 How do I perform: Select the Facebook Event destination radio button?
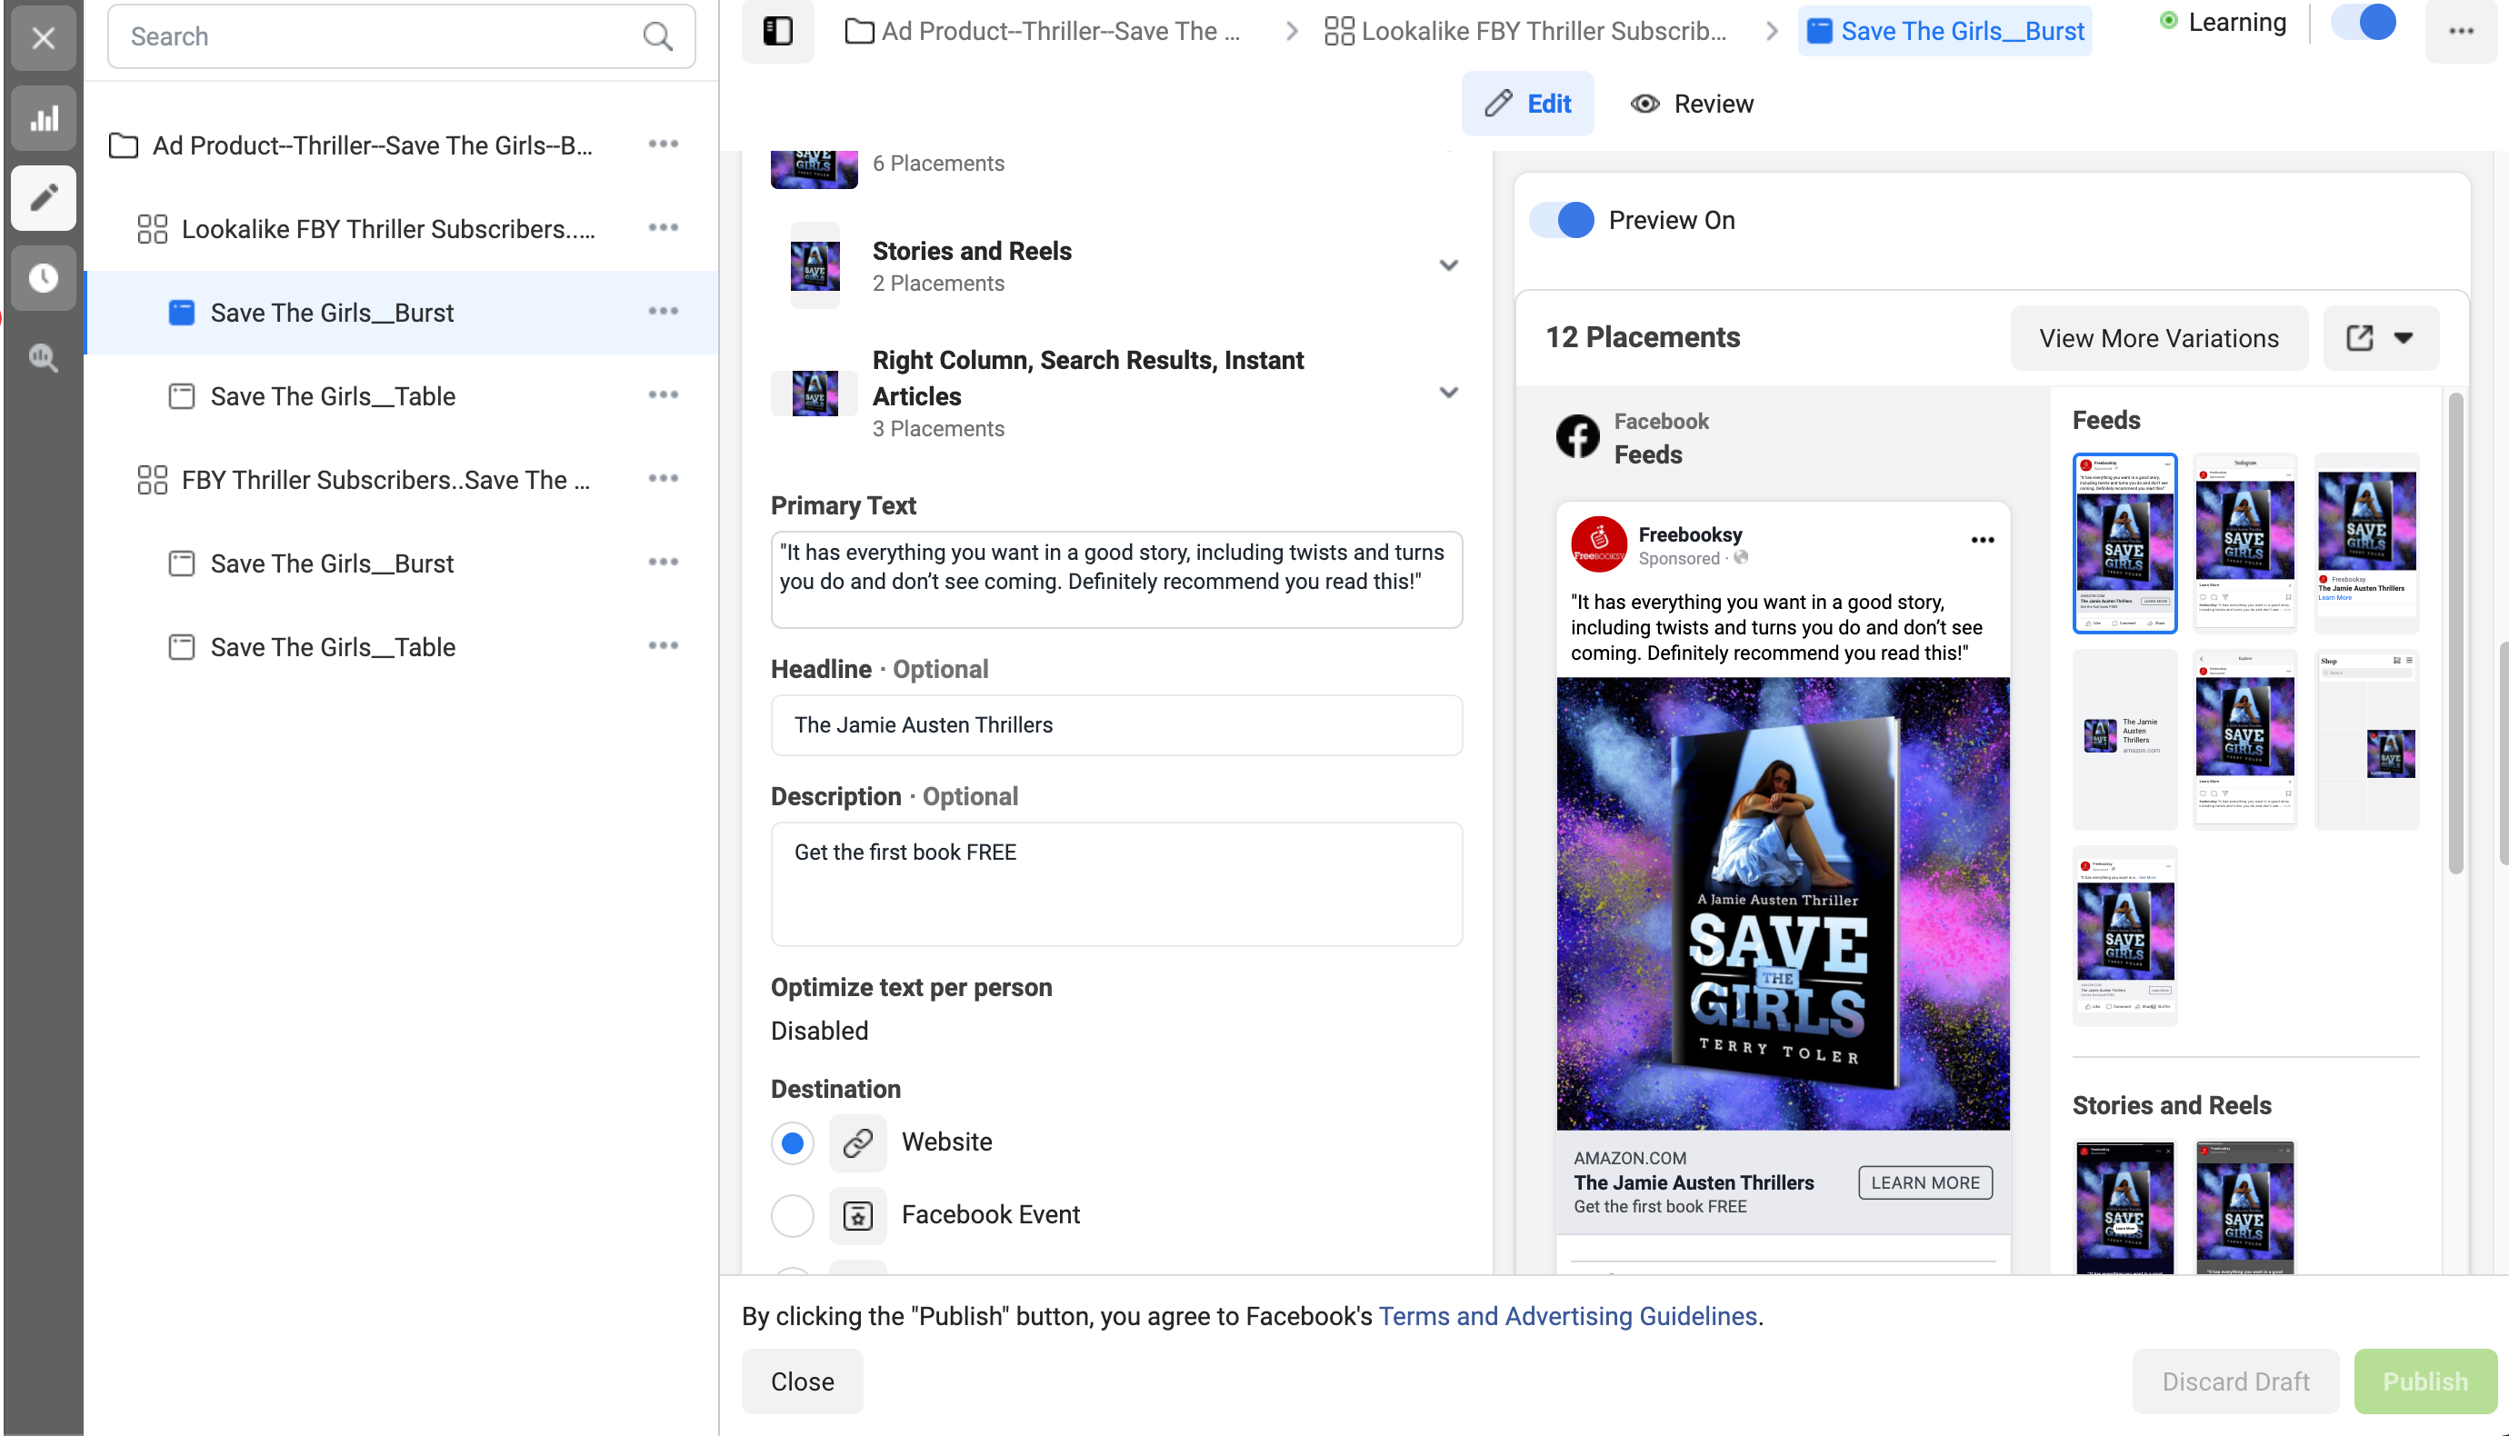(792, 1216)
